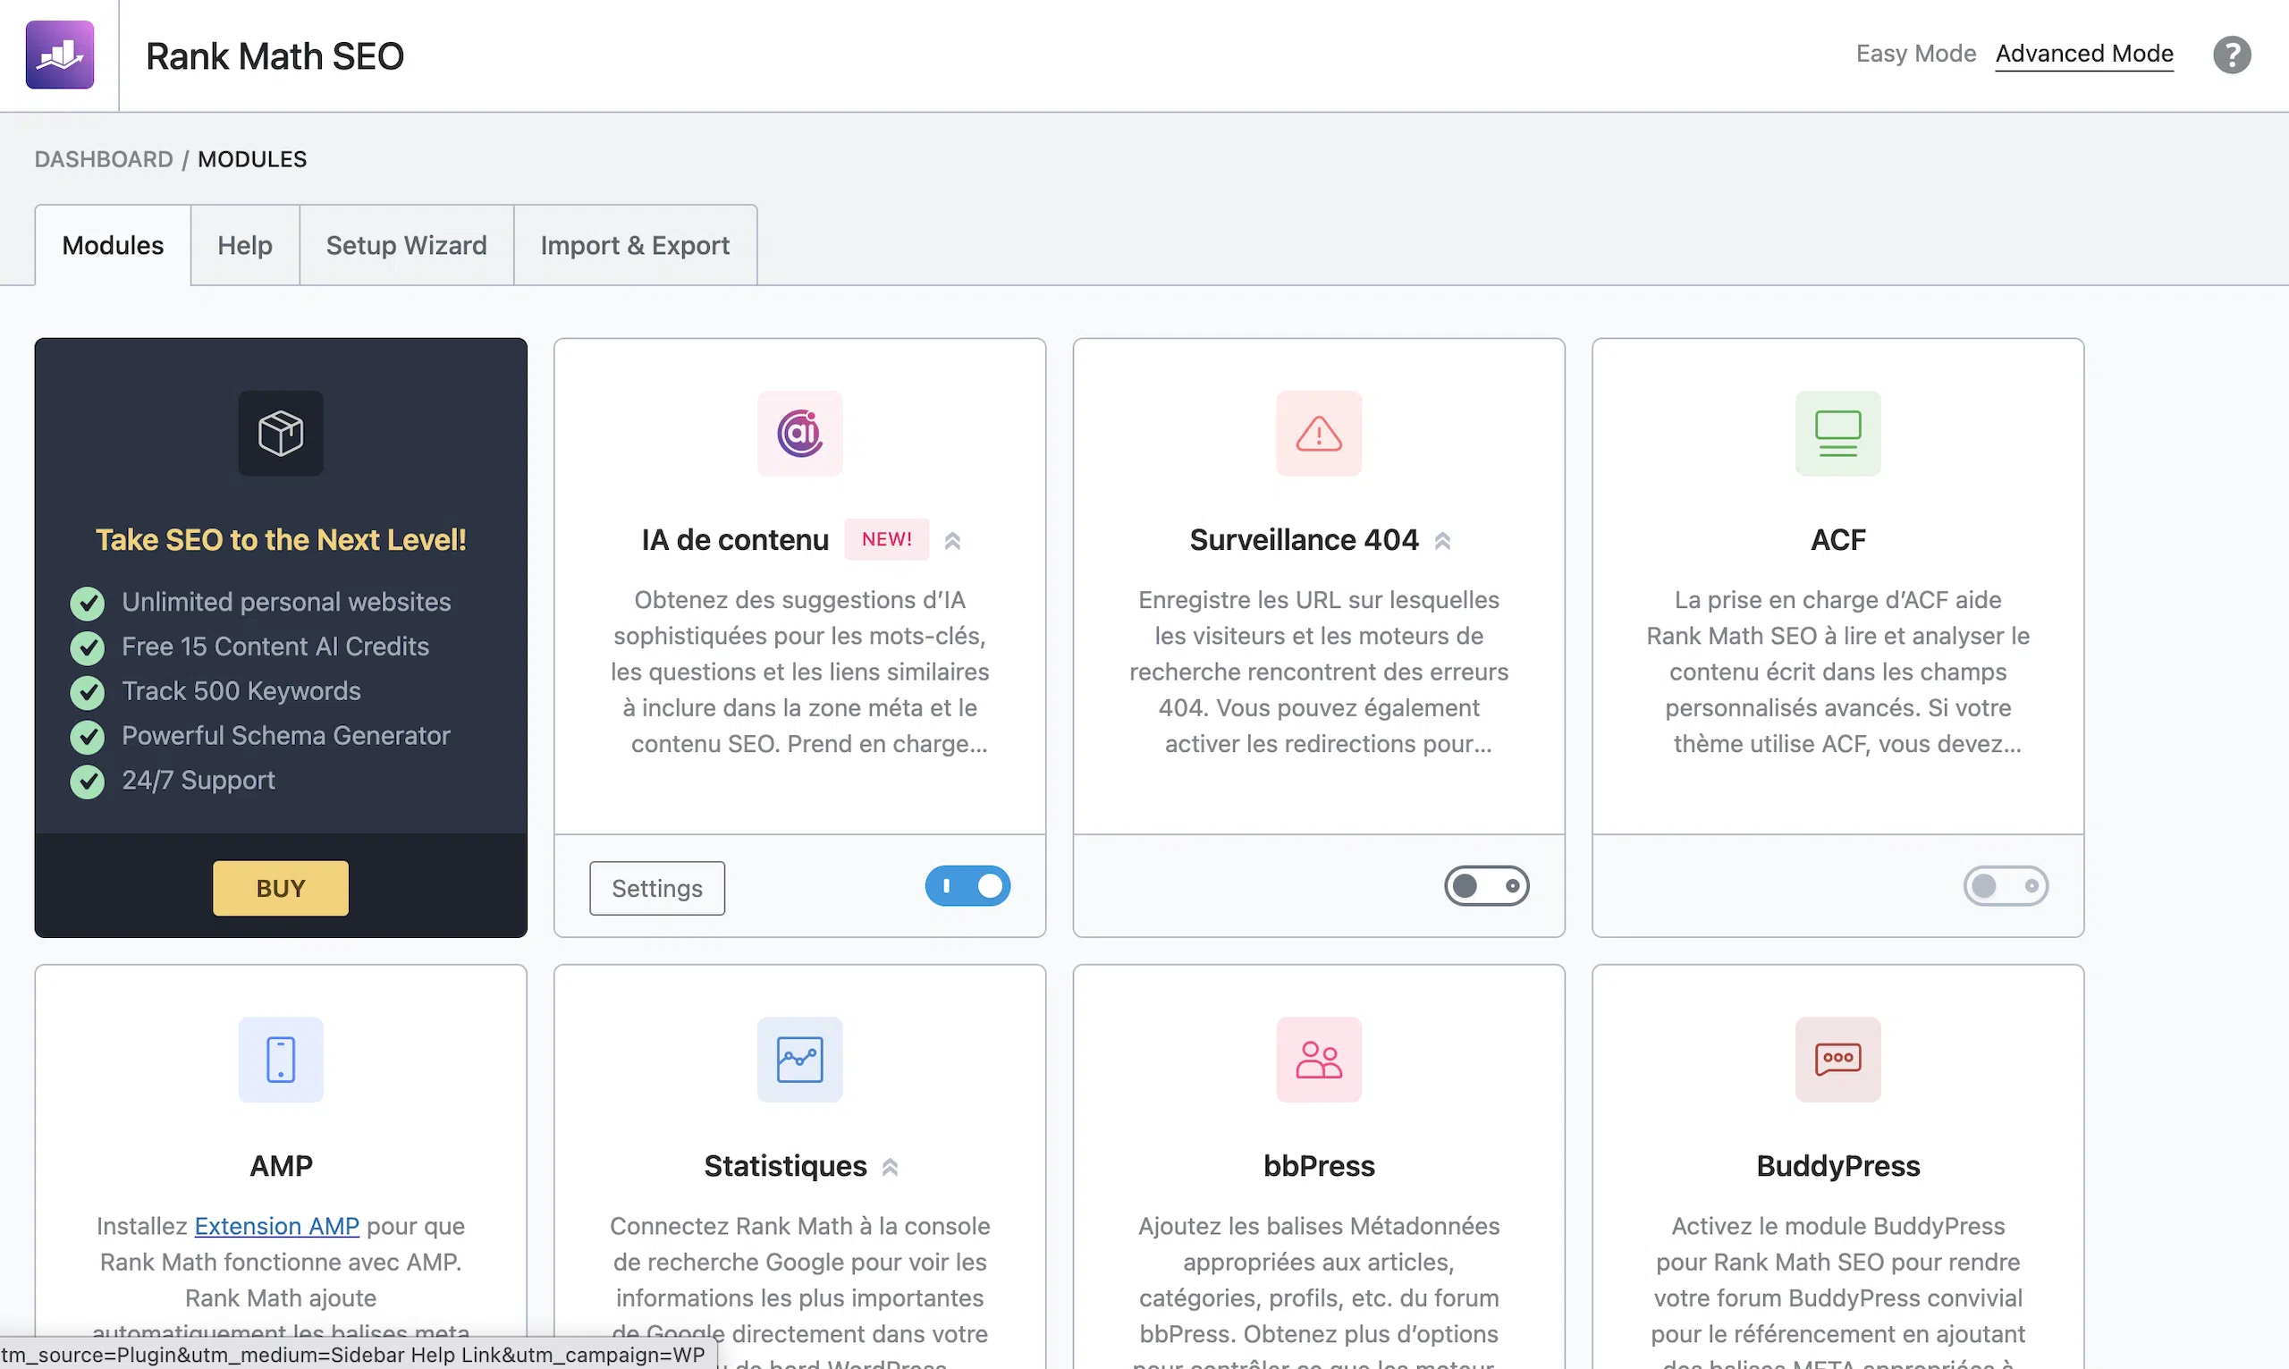Click the chevron beside the IA de contenu title
The image size is (2289, 1369).
click(x=952, y=541)
